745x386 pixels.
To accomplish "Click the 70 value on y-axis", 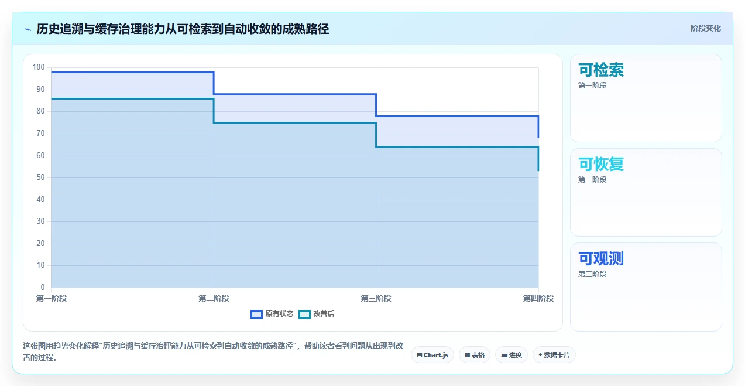I will point(40,134).
